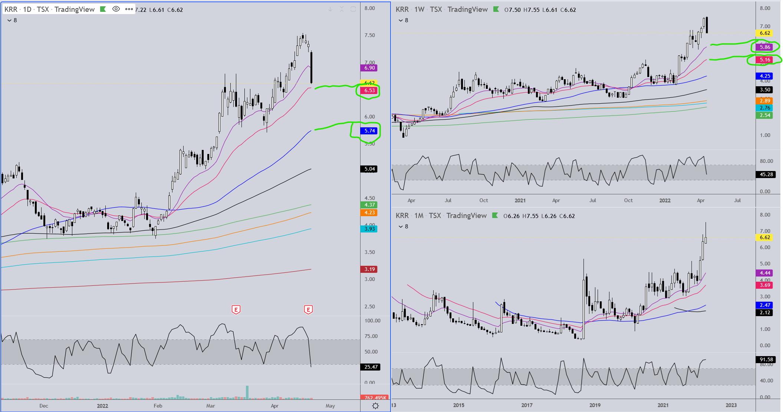783x412 pixels.
Task: Collapse the pane using the chevrons icon
Action: pyautogui.click(x=342, y=9)
